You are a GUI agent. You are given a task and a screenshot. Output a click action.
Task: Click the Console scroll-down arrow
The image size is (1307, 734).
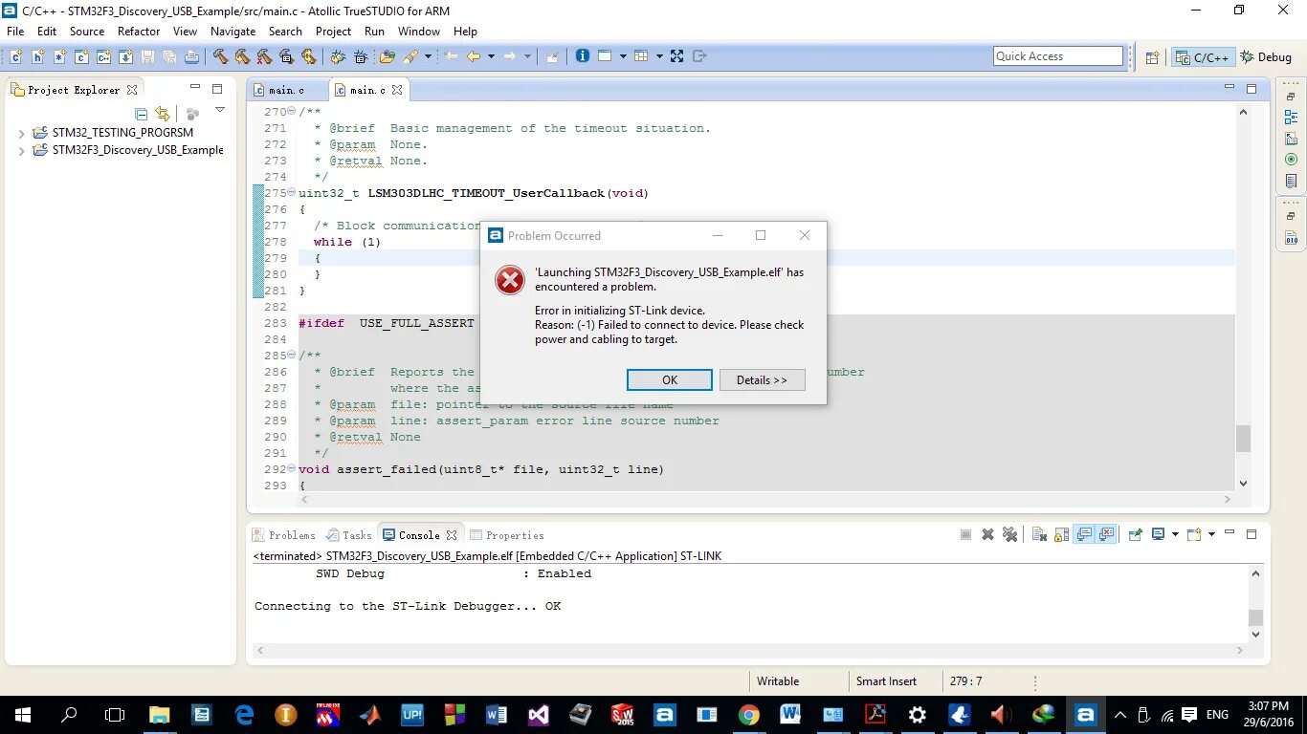[x=1256, y=634]
